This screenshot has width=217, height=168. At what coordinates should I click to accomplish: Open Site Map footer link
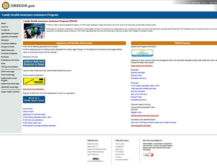point(118,157)
